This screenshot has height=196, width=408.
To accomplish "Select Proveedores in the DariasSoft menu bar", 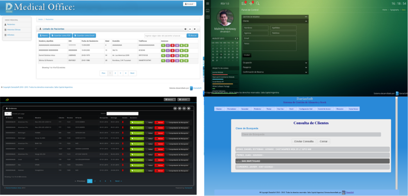I will point(231,109).
